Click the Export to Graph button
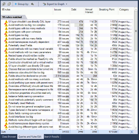 [x=55, y=4]
